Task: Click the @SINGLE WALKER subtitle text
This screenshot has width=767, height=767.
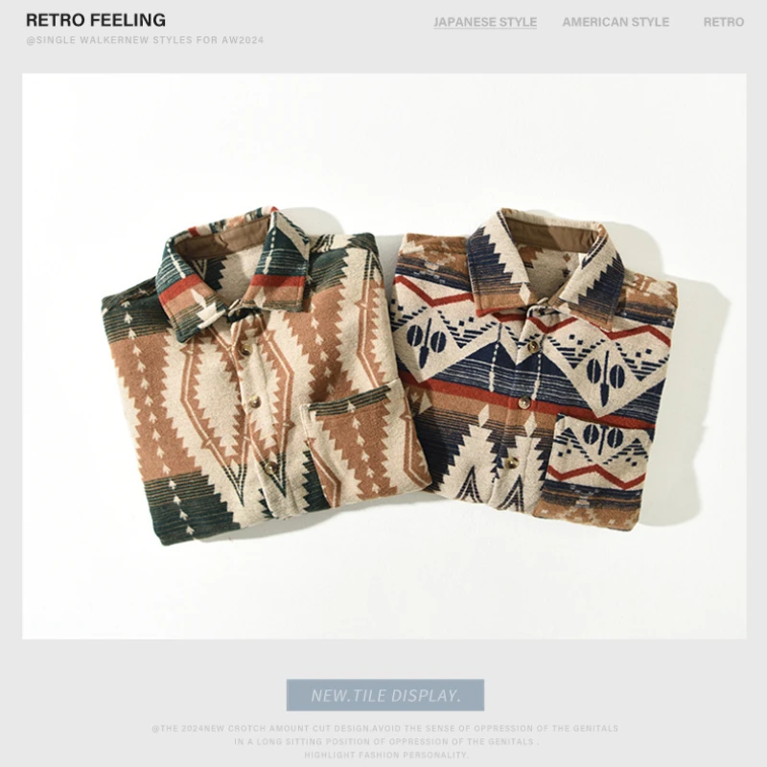Action: pos(145,40)
